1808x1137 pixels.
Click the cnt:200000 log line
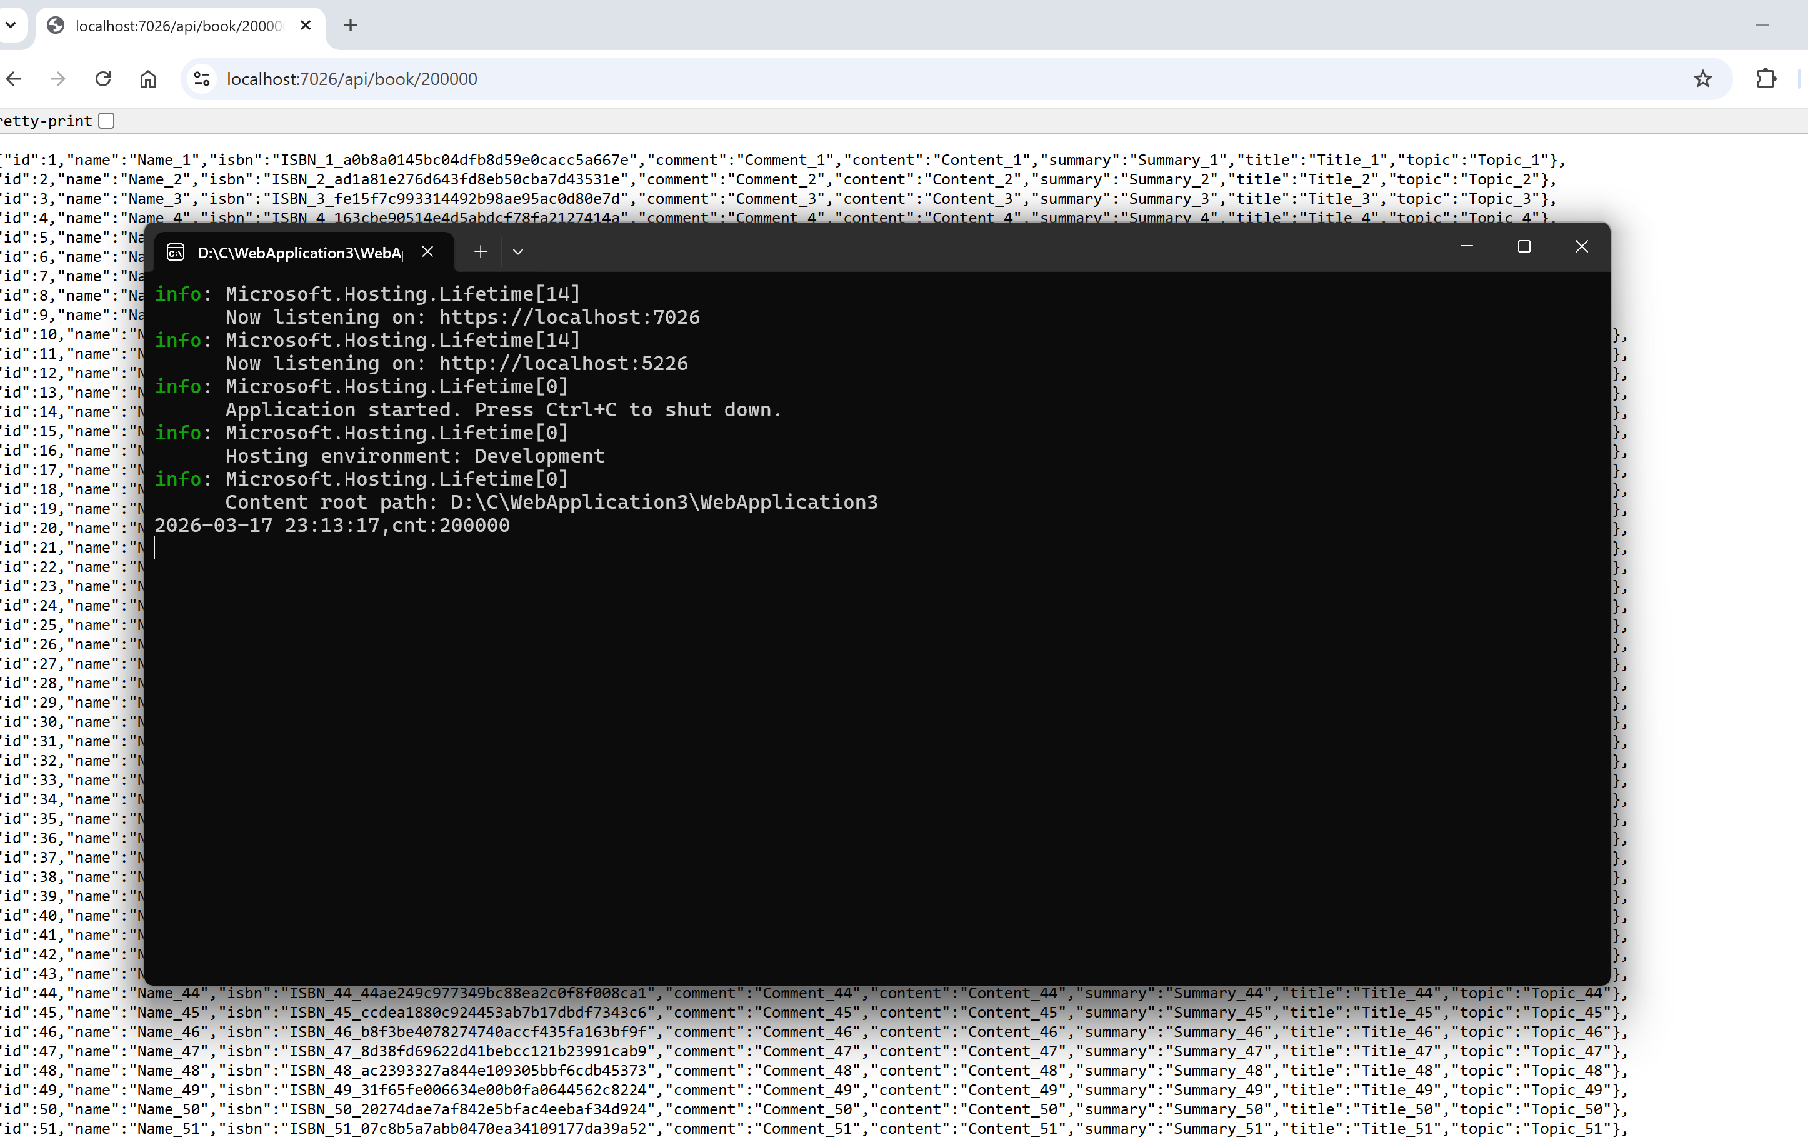[x=332, y=526]
